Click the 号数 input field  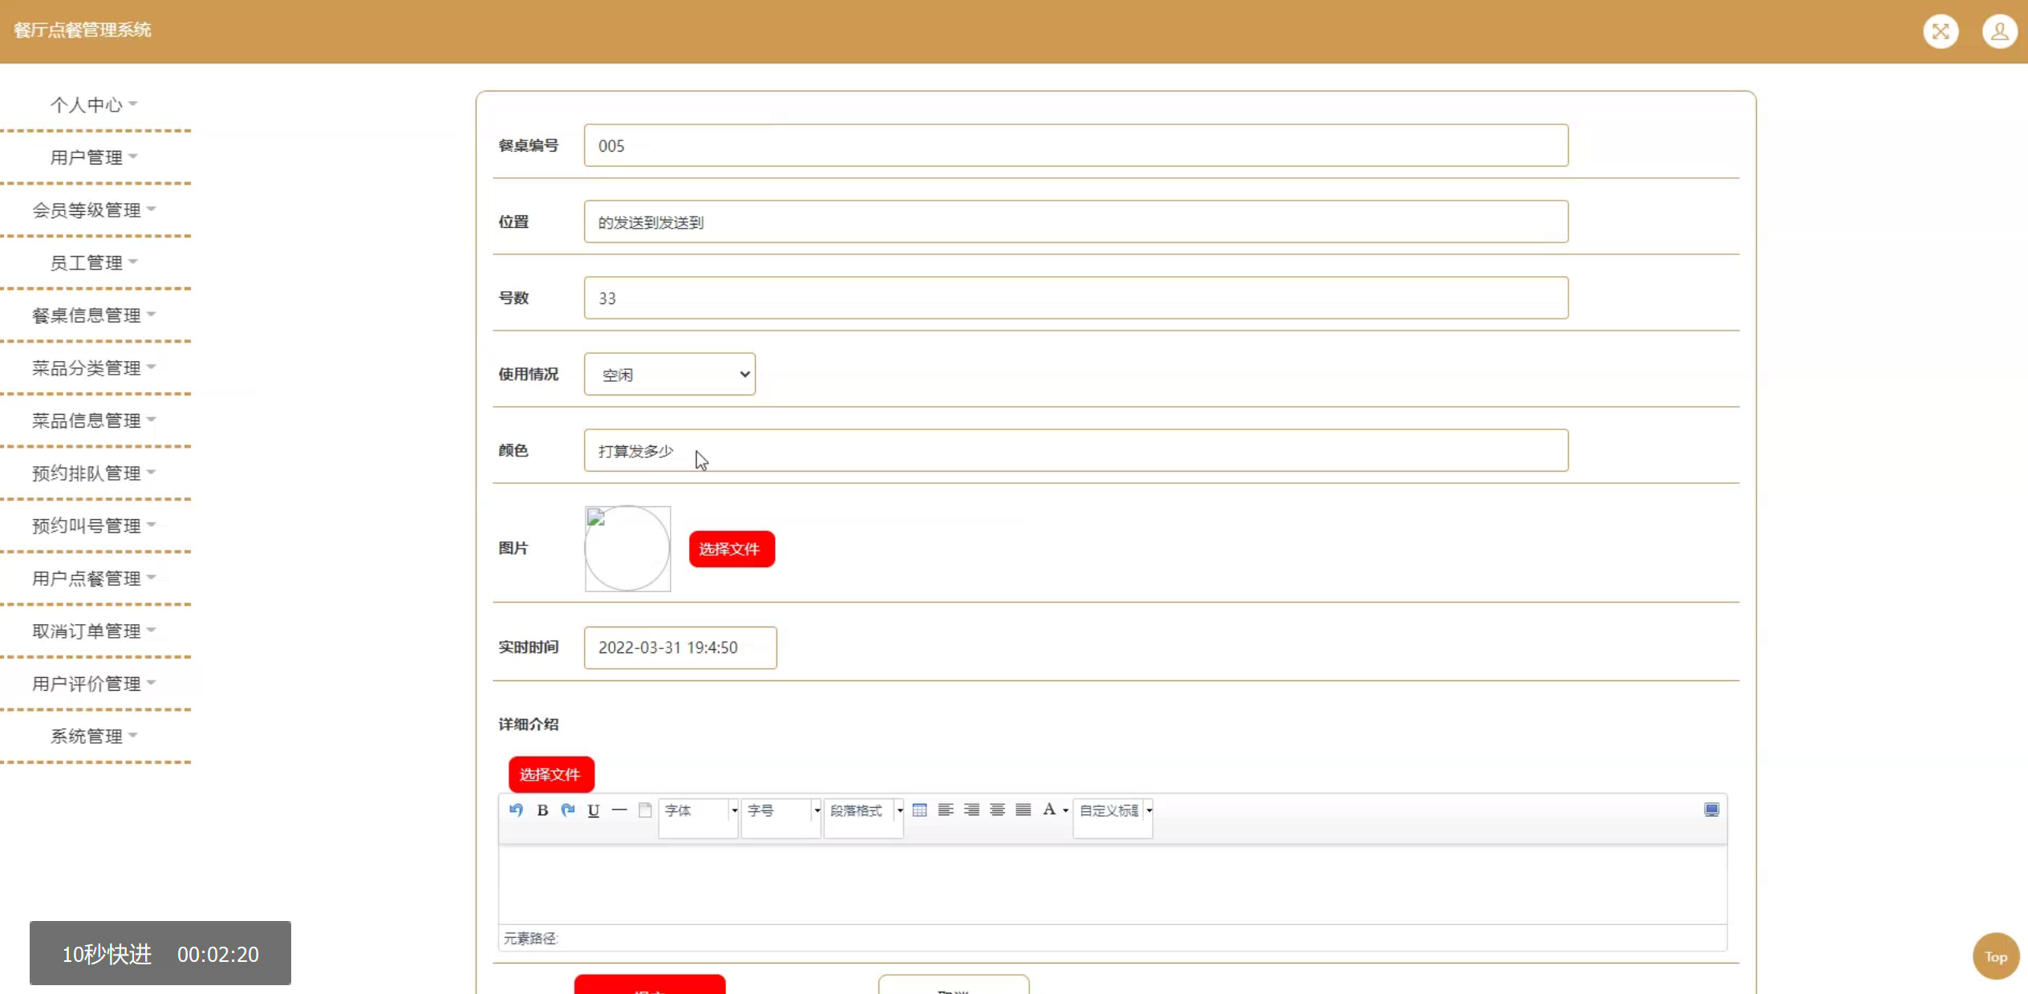tap(1076, 298)
